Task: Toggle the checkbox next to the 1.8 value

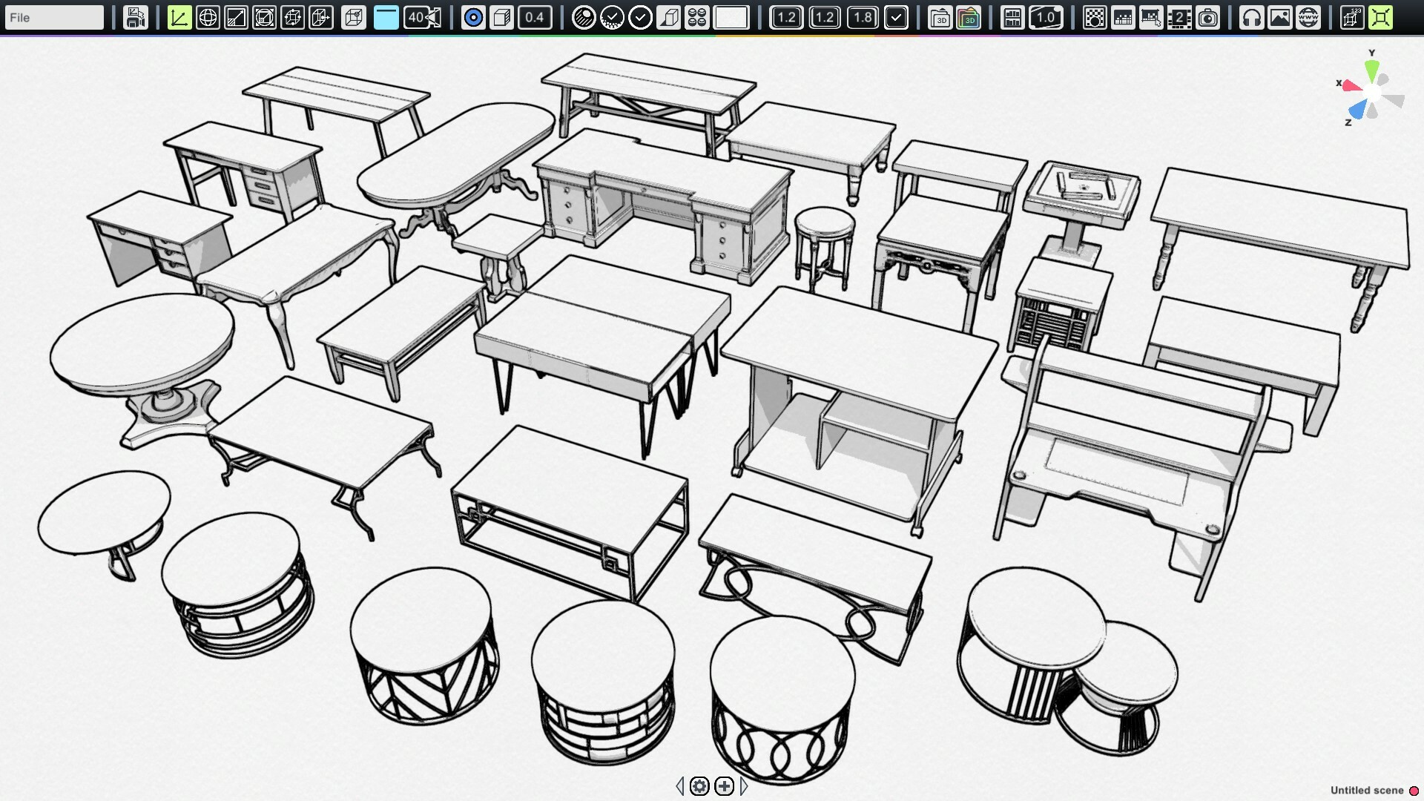Action: coord(897,17)
